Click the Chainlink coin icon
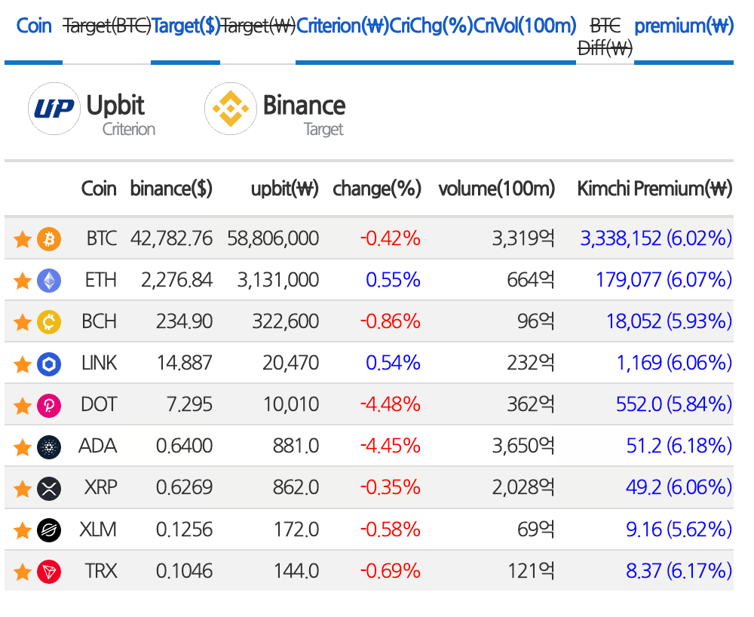The width and height of the screenshot is (754, 617). pos(48,363)
